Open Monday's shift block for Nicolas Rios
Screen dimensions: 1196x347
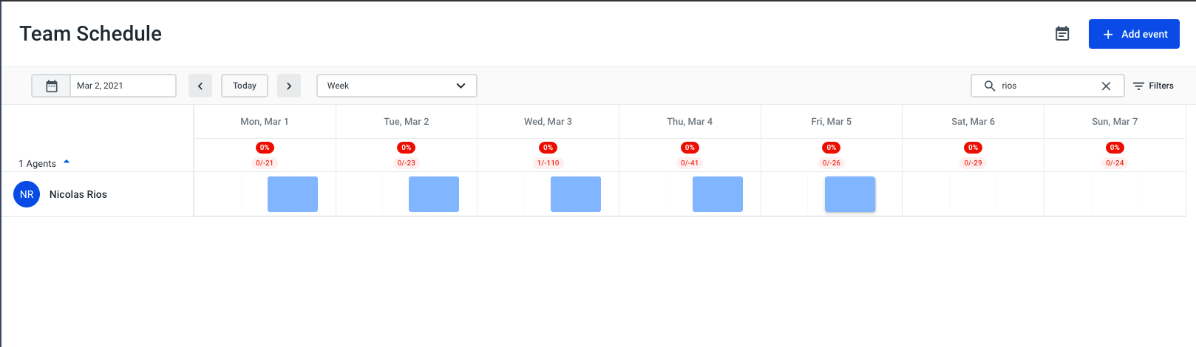[x=293, y=194]
